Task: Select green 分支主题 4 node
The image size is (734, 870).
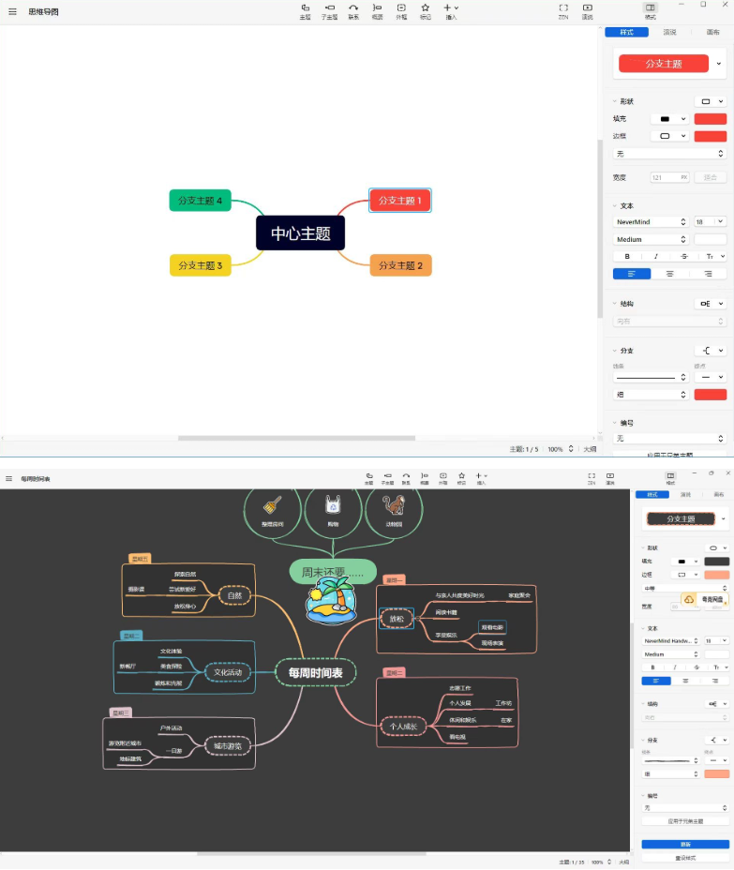Action: click(x=200, y=201)
